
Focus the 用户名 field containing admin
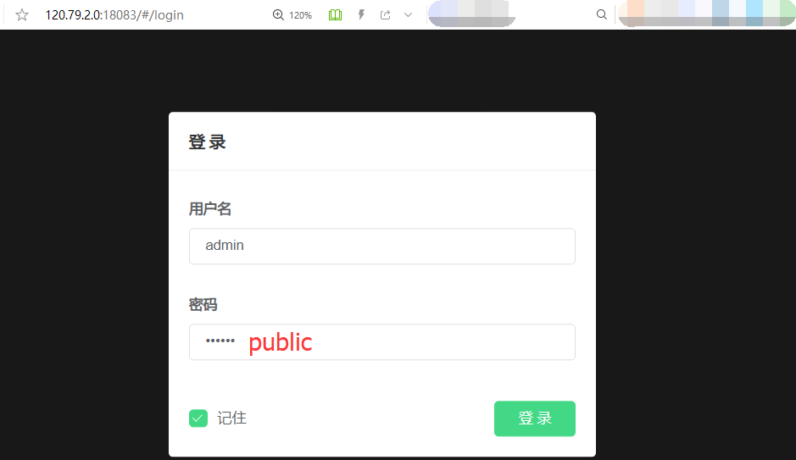click(x=382, y=246)
